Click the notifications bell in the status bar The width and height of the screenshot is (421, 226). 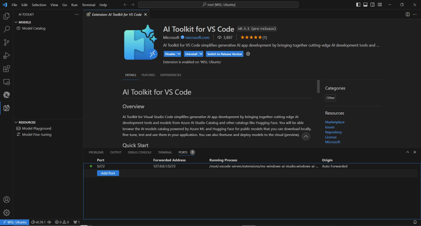click(x=415, y=222)
